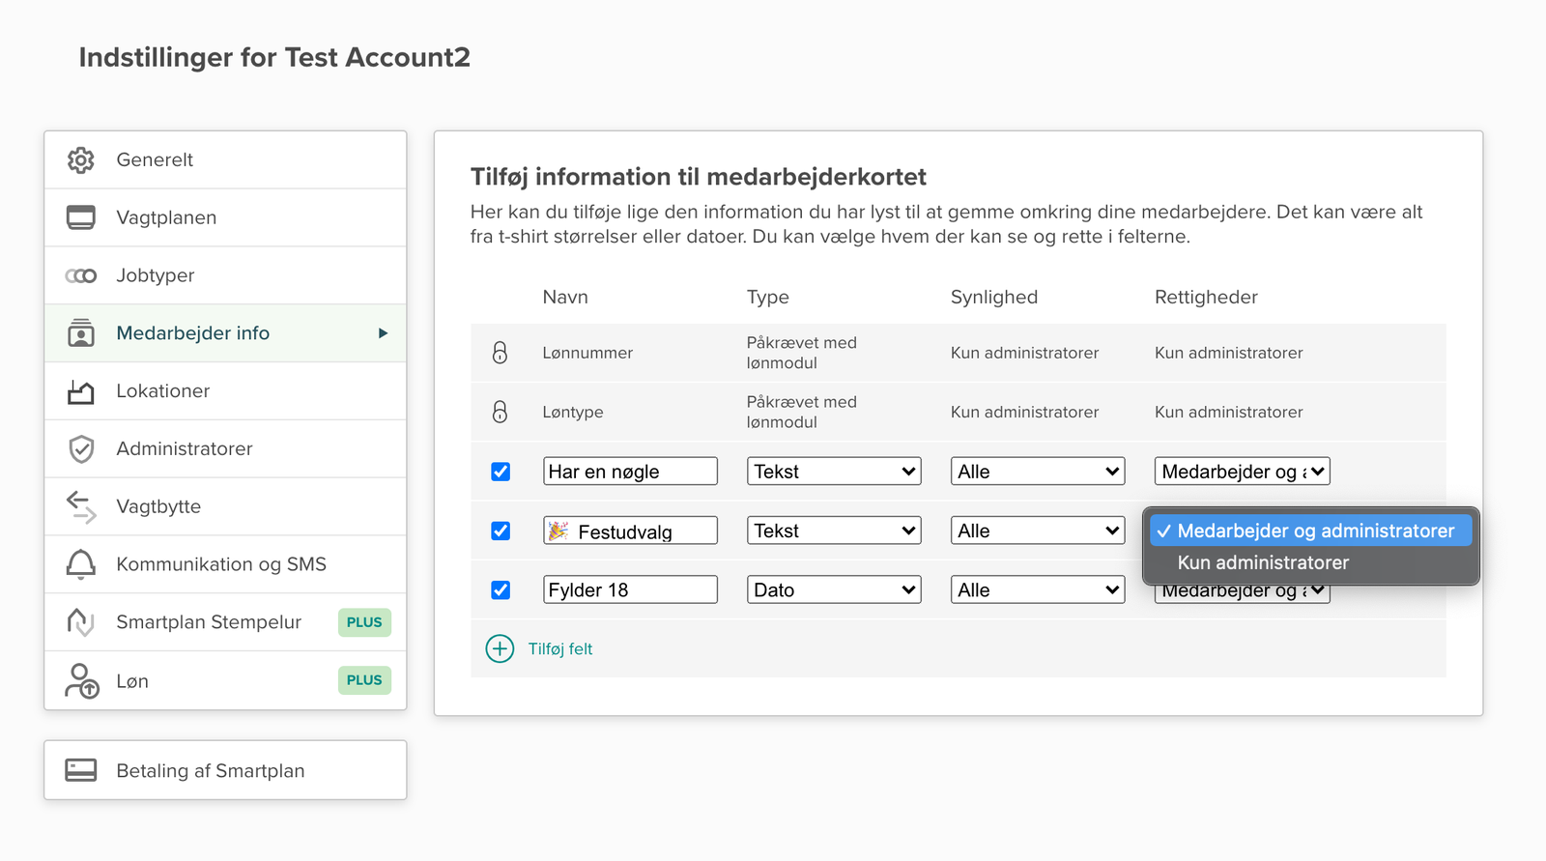This screenshot has height=861, width=1546.
Task: Click the Jobtyper rings icon
Action: 81,275
